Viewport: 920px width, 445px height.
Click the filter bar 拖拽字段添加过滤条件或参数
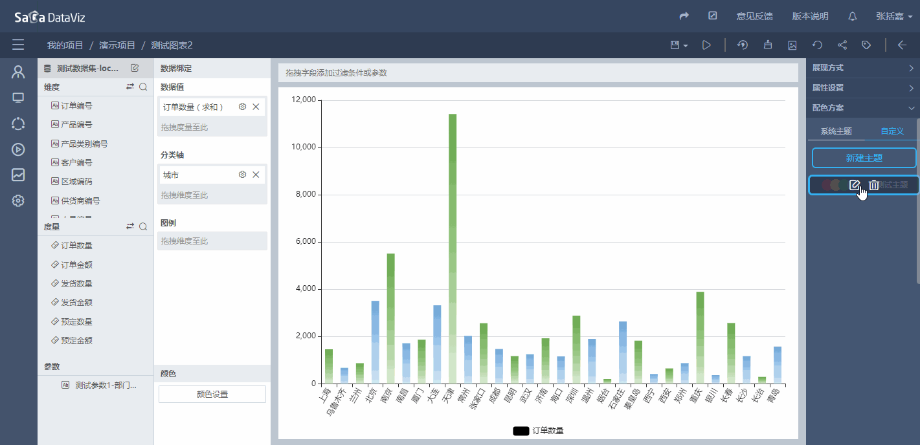(x=537, y=73)
